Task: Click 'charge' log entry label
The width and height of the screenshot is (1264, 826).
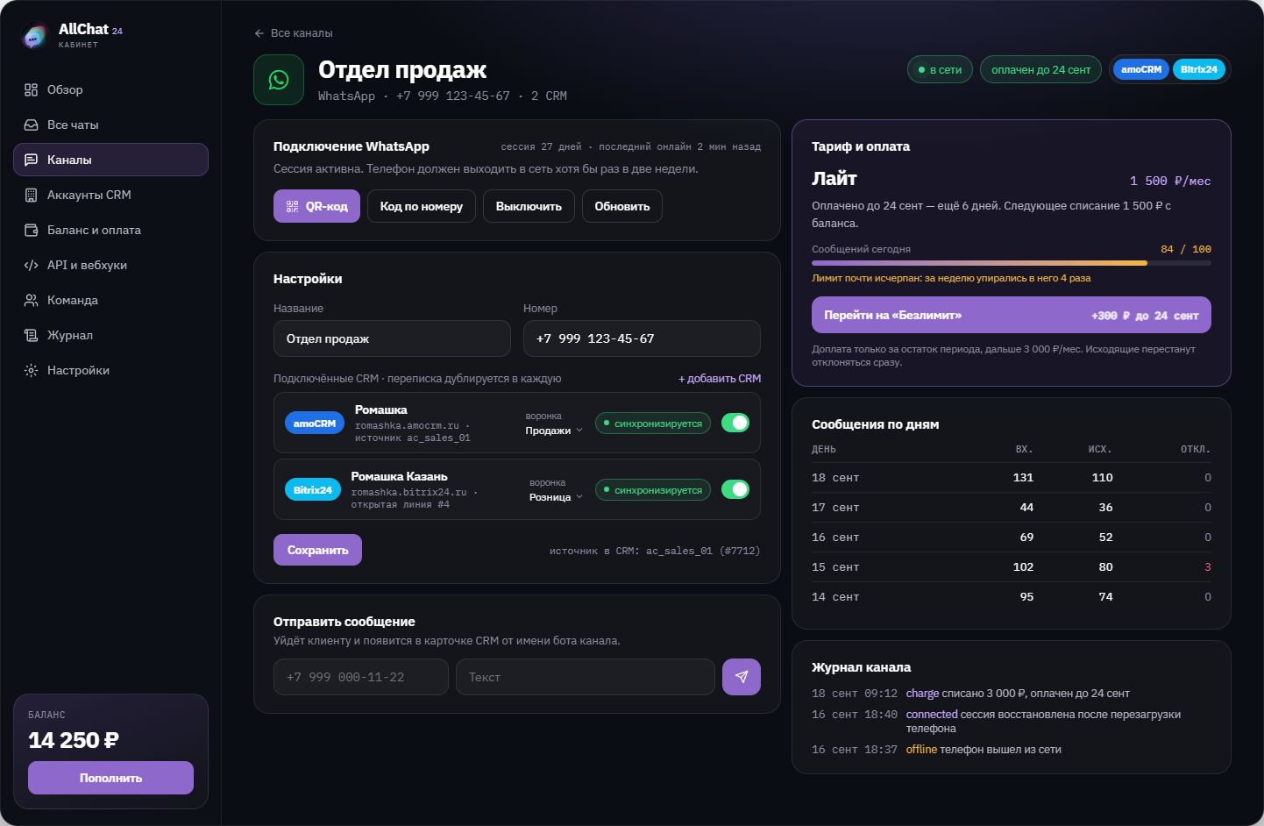Action: [x=922, y=694]
